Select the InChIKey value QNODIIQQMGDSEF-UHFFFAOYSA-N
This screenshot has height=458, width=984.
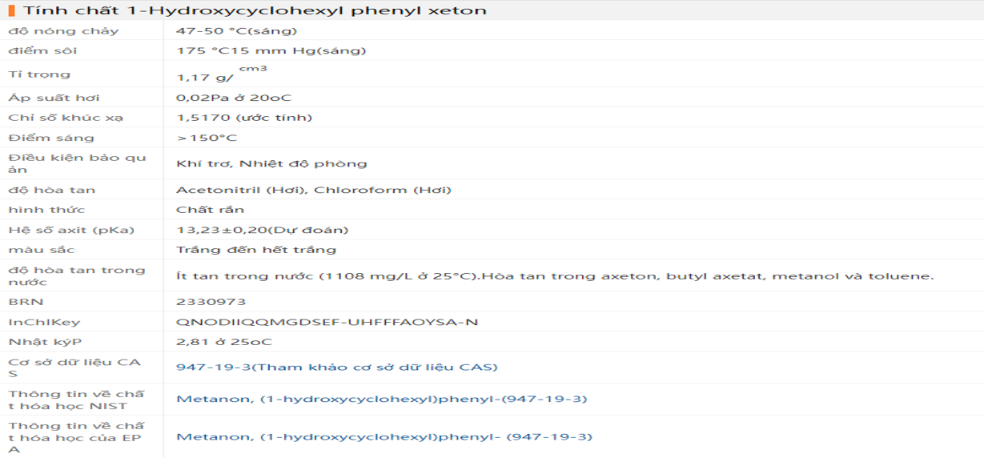pyautogui.click(x=327, y=322)
